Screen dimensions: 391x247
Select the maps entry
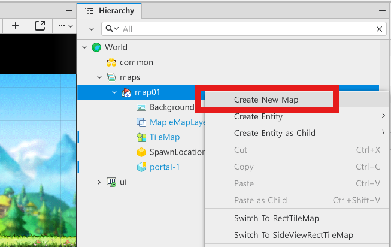[130, 77]
